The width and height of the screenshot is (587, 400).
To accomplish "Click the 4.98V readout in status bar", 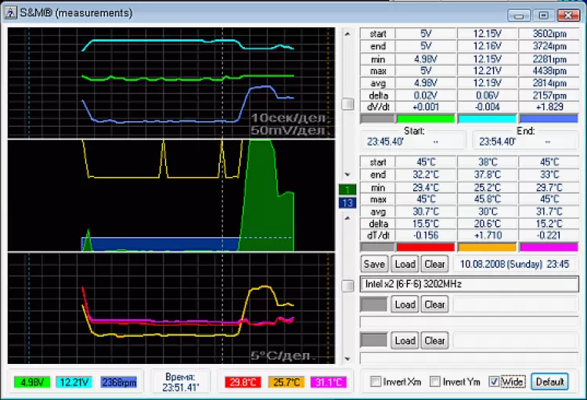I will pos(32,382).
